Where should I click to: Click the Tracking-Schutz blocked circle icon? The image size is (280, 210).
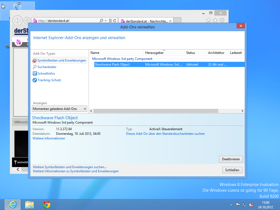click(35, 80)
